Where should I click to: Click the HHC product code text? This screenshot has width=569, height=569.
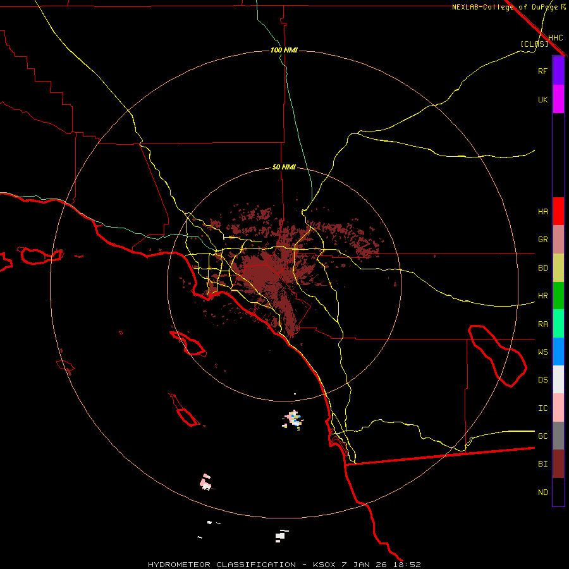tap(555, 38)
